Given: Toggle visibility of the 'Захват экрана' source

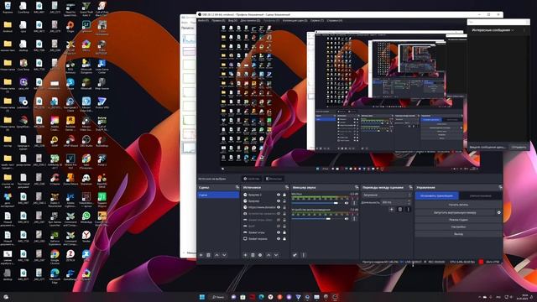Looking at the screenshot, I should tap(279, 238).
